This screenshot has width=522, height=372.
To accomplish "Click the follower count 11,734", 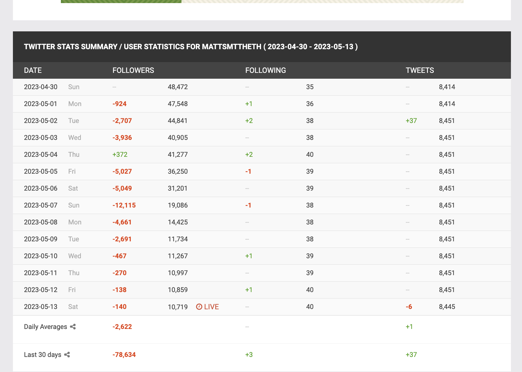I will click(x=178, y=239).
